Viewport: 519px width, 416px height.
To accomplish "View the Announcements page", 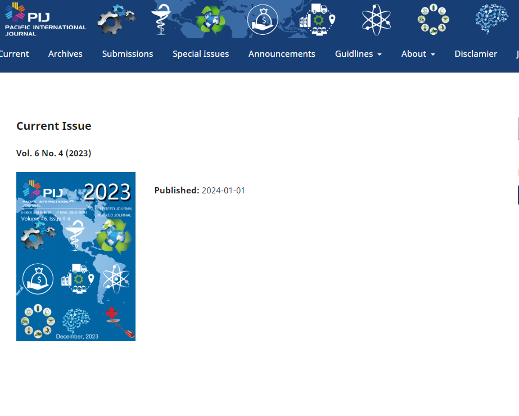I will tap(282, 54).
